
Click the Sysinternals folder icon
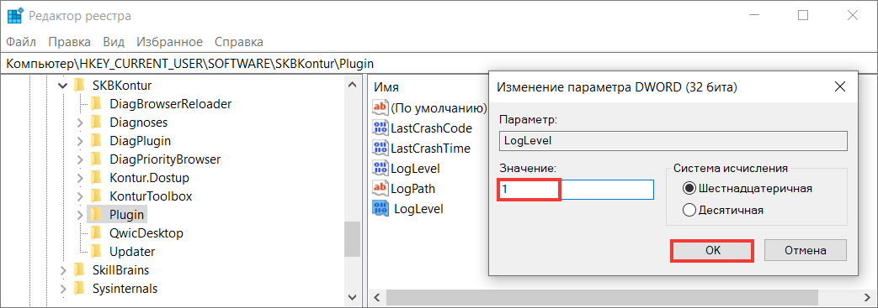(x=79, y=289)
